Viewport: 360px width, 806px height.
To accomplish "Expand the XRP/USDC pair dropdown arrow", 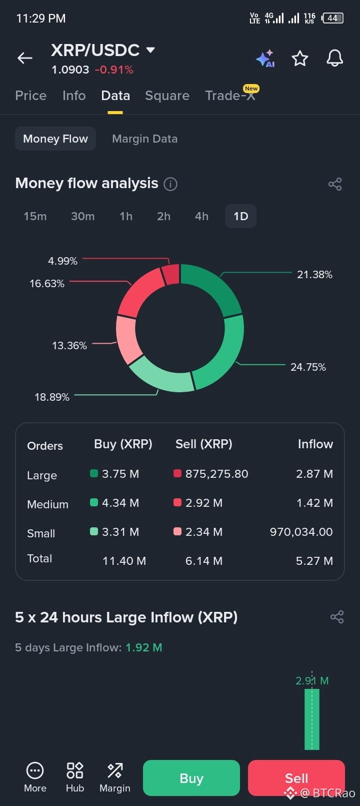I will pyautogui.click(x=150, y=50).
